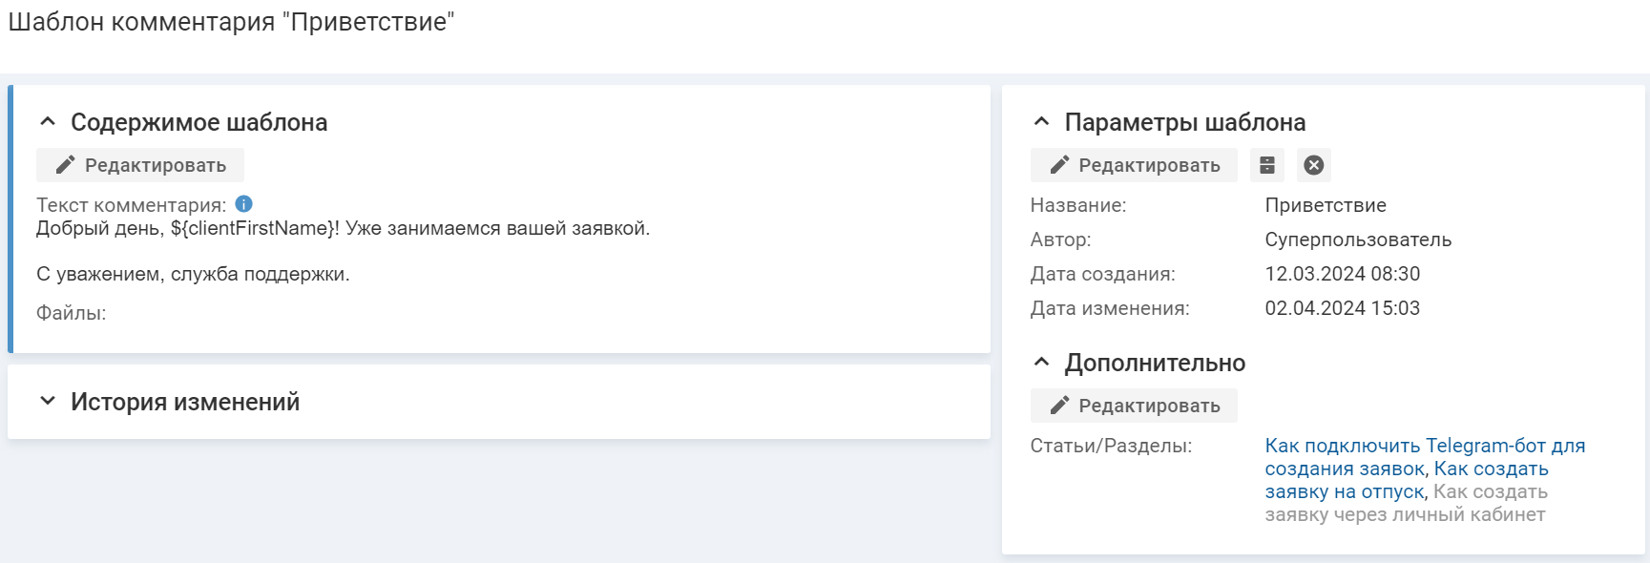Click the info icon beside "Текст комментария"

coord(243,204)
